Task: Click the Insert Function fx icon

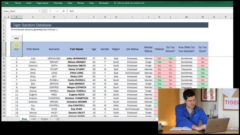Action: [x=63, y=11]
